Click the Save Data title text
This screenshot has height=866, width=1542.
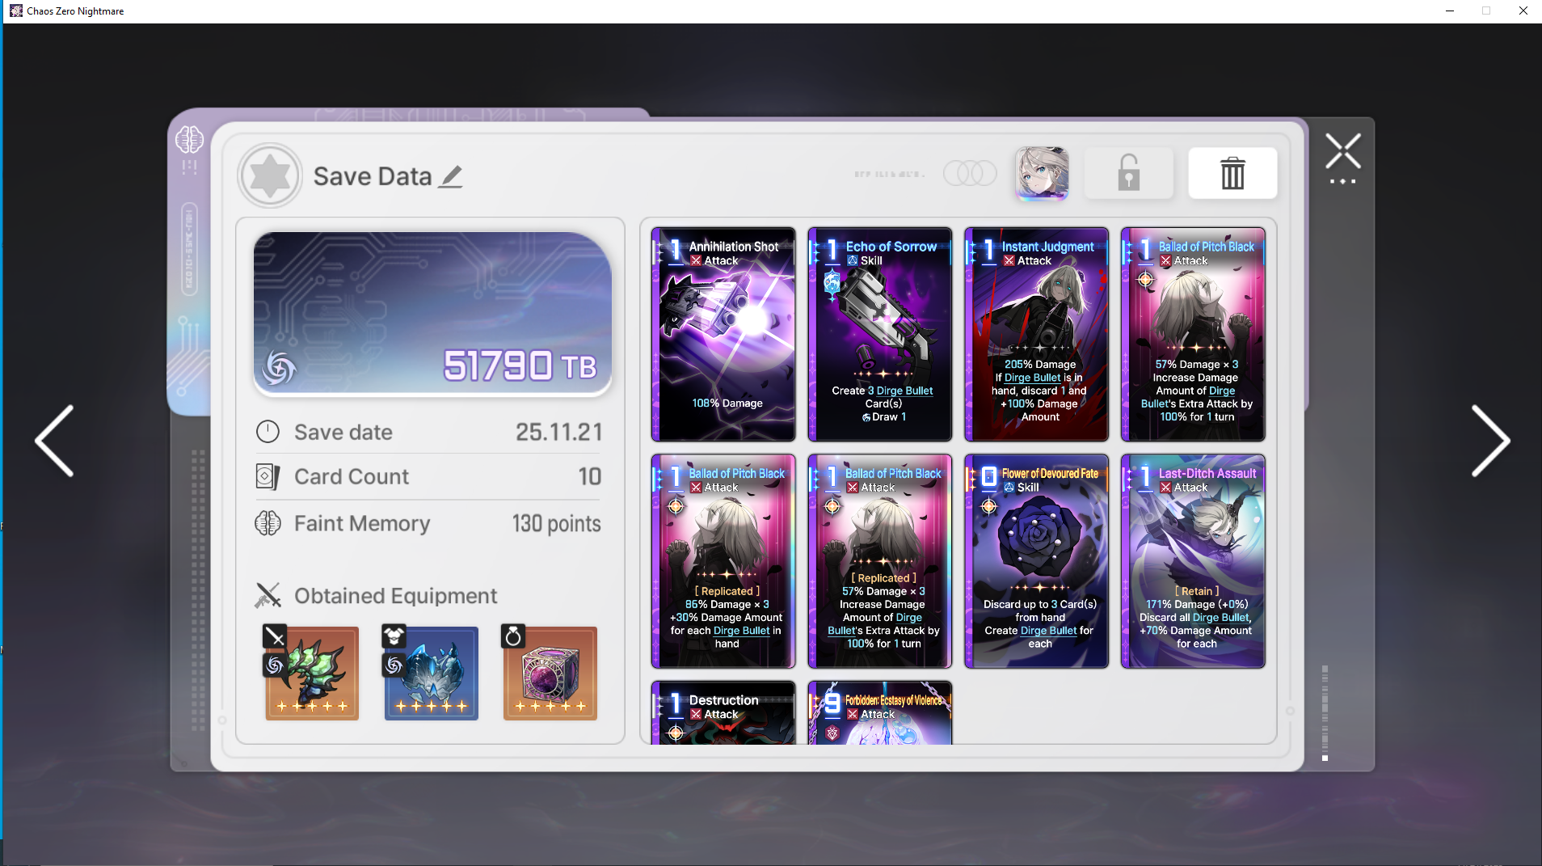point(373,176)
